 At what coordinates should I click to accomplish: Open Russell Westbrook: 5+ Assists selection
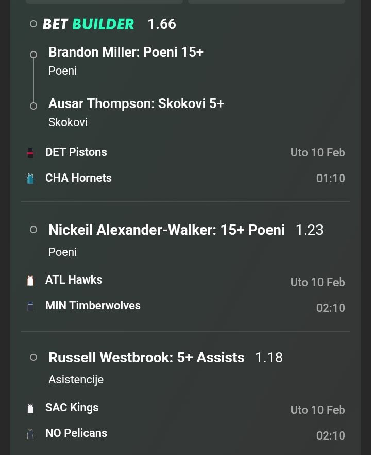tap(146, 357)
